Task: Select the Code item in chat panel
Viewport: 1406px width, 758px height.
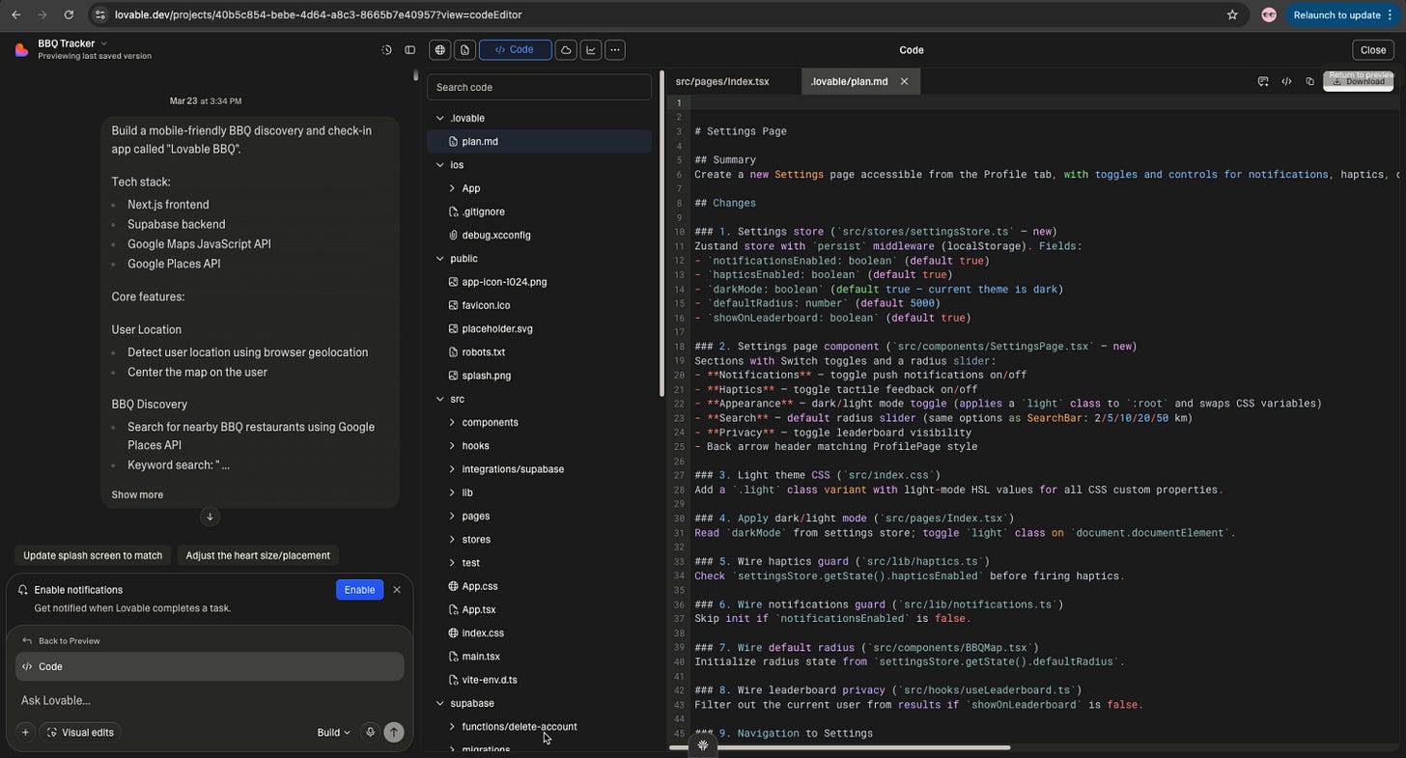Action: click(x=210, y=666)
